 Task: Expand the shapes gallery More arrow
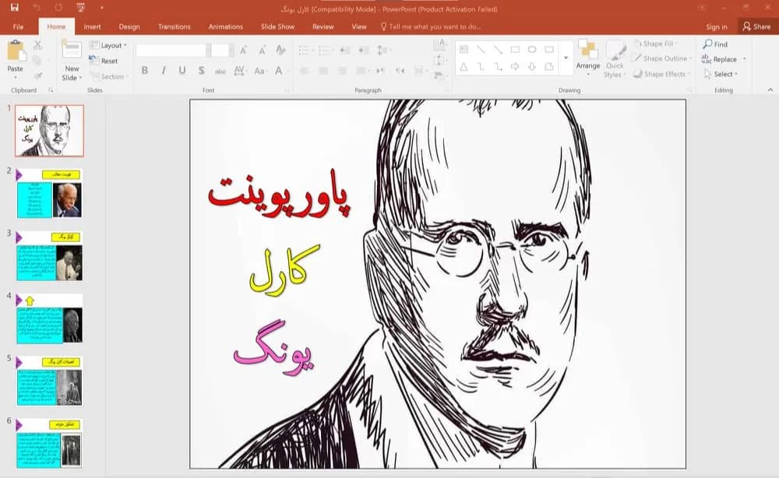point(566,58)
